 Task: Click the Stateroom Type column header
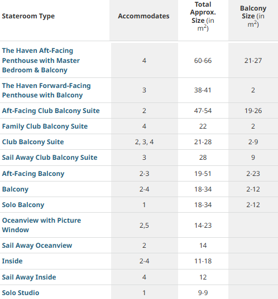[x=28, y=16]
